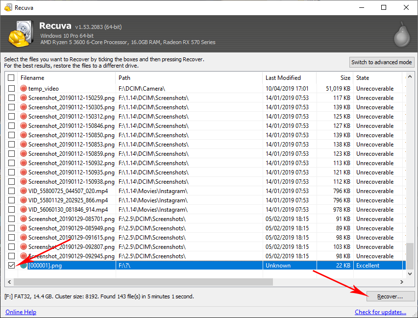This screenshot has width=418, height=318.
Task: Click the red state icon for Screenshot_20190112-150859.png
Action: [24, 153]
